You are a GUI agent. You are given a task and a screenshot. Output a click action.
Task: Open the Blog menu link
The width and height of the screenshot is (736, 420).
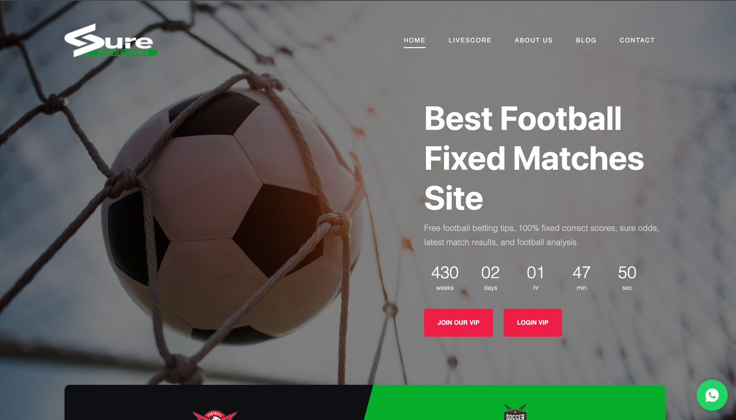(586, 40)
